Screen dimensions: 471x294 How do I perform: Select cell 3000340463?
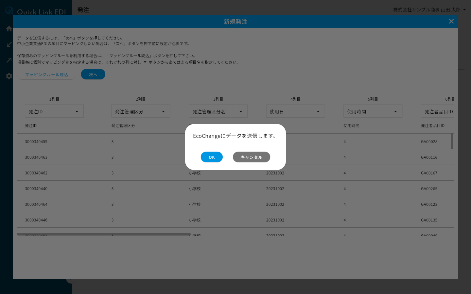pos(36,157)
